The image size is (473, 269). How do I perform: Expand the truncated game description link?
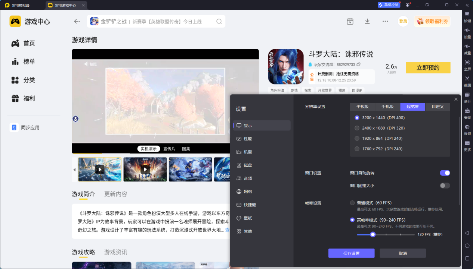click(227, 230)
